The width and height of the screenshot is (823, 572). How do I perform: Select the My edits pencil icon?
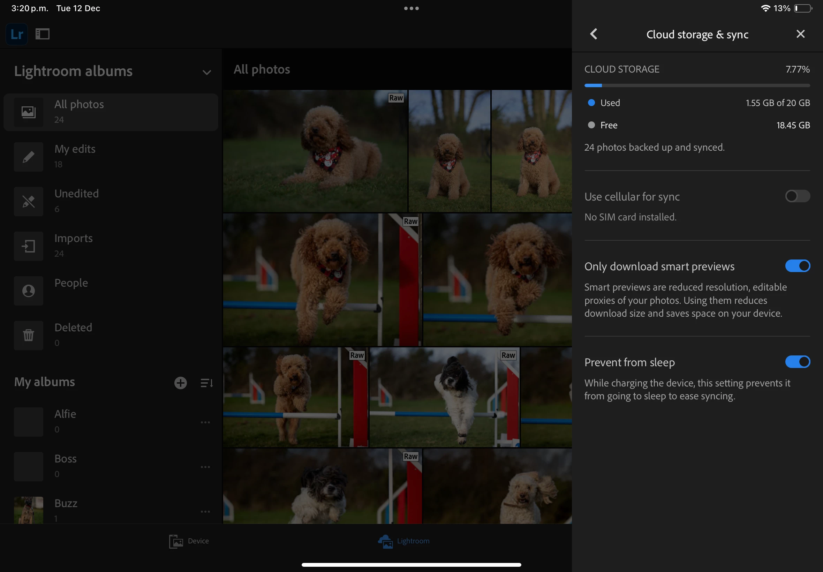tap(29, 157)
